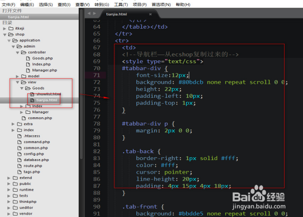Expand the itkeji folder arrow

point(5,29)
